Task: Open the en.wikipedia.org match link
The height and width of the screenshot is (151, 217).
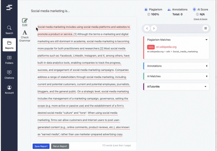Action: [166, 47]
